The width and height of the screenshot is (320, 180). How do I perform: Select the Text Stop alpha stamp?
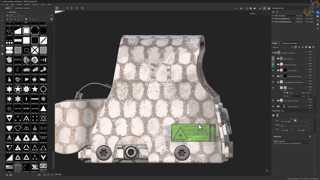pyautogui.click(x=26, y=109)
